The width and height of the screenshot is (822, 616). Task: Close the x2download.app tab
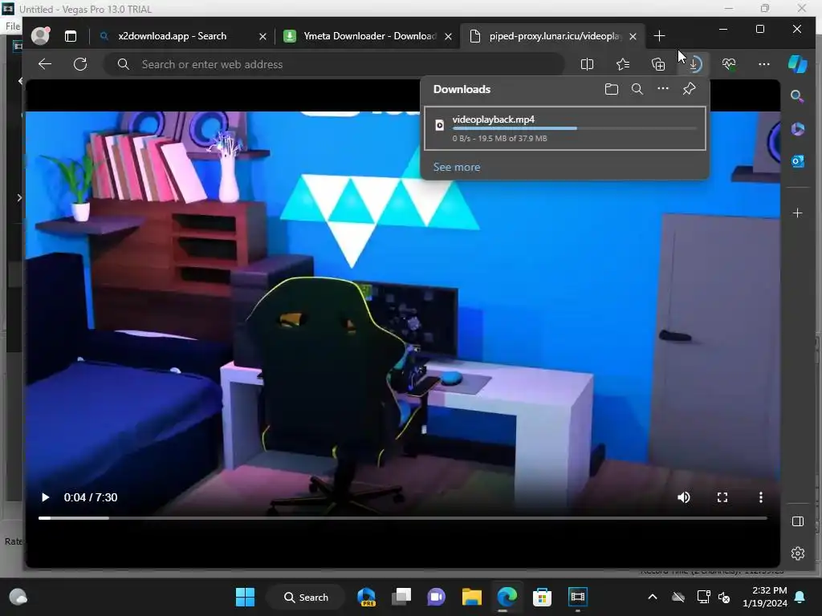coord(262,36)
